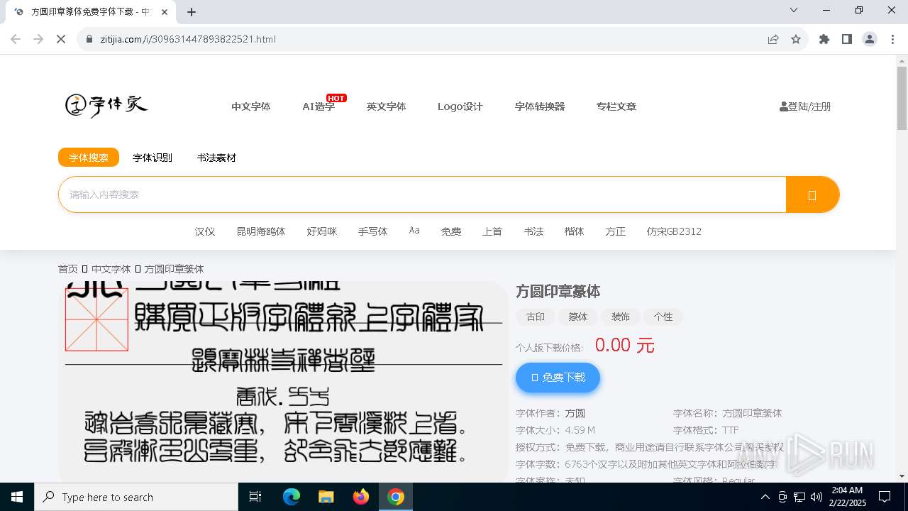Screen dimensions: 908x511
Task: Open network status in system tray
Action: pos(799,497)
